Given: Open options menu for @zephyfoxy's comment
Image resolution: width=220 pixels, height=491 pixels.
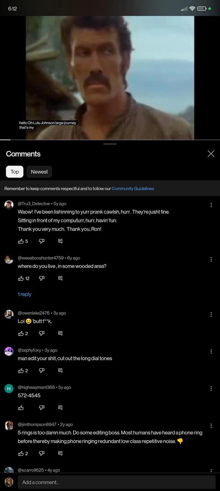Looking at the screenshot, I should [211, 351].
